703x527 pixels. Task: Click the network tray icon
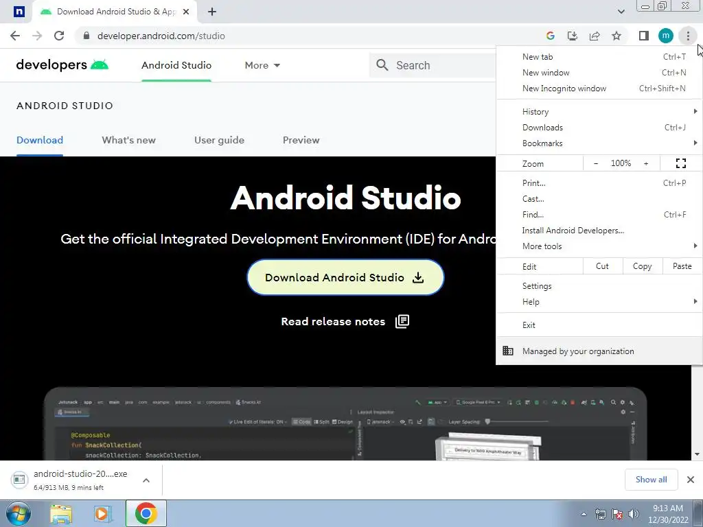(x=600, y=514)
